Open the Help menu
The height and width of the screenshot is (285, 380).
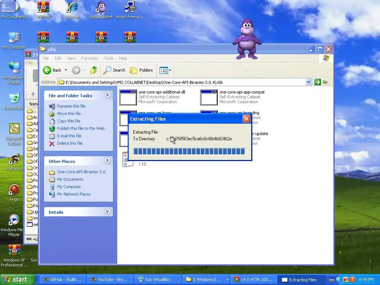tap(123, 58)
